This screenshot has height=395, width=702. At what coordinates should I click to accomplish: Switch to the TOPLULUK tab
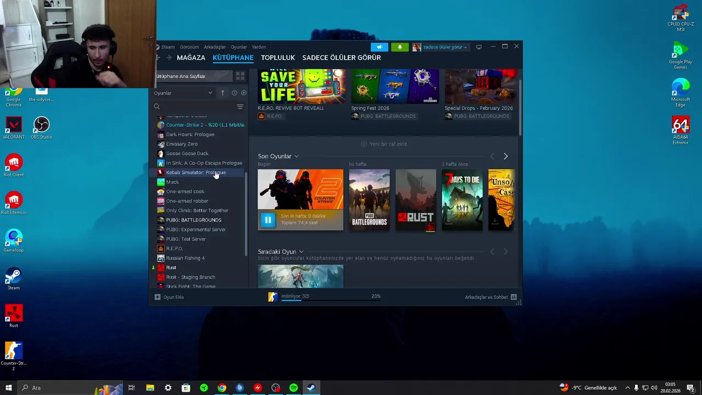(278, 58)
